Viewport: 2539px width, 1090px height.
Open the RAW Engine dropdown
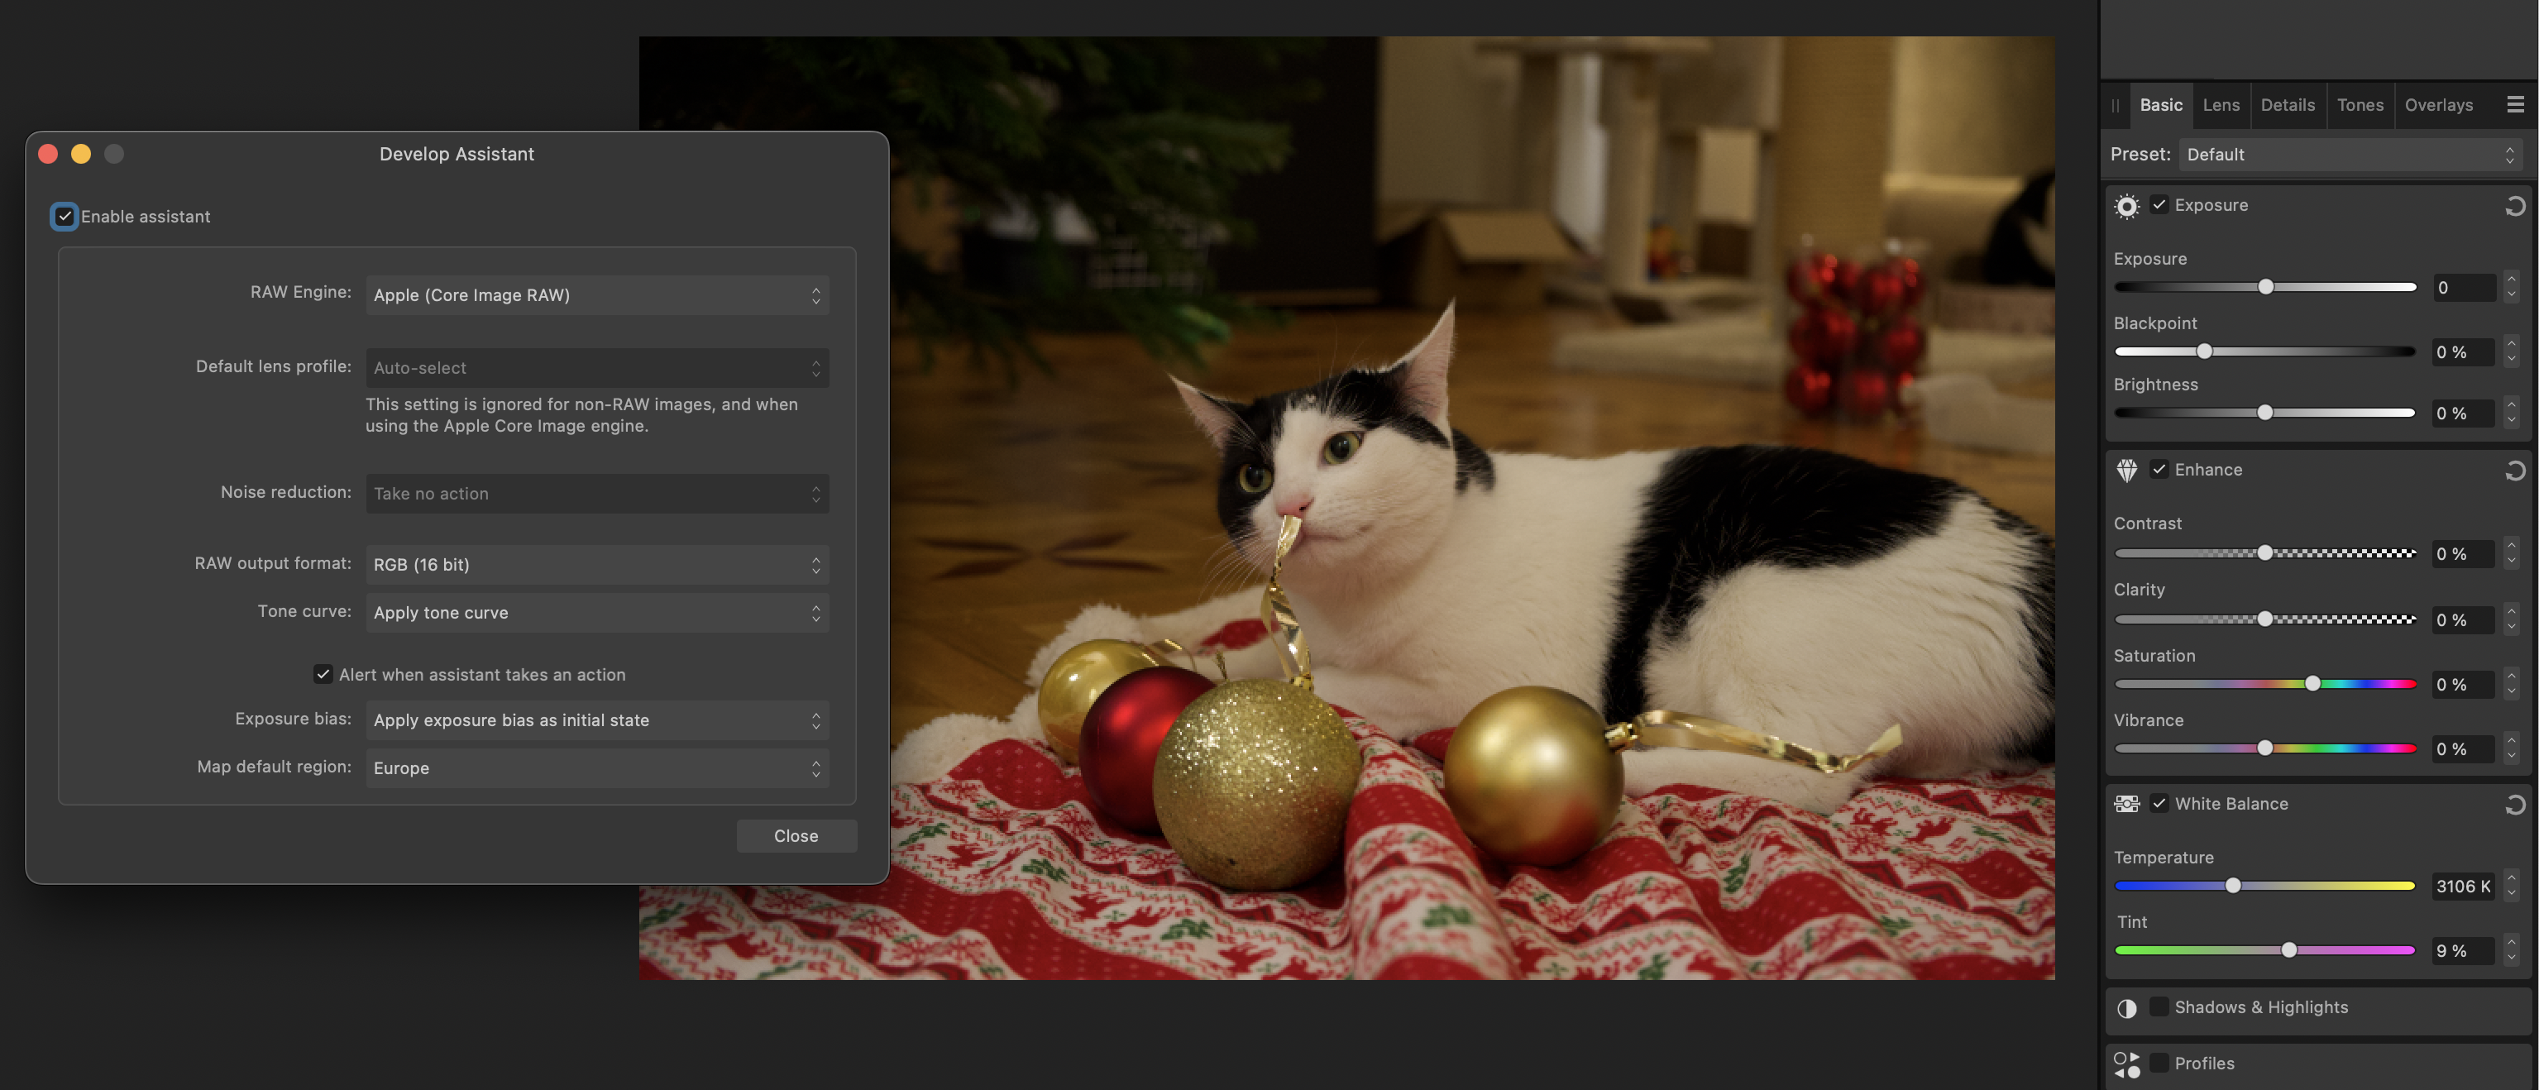pyautogui.click(x=597, y=294)
